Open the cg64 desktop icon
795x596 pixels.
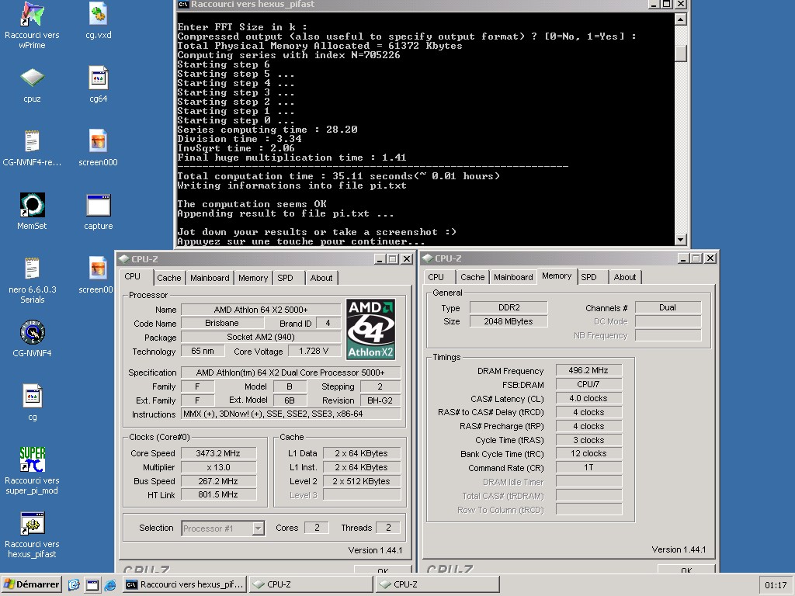[98, 78]
